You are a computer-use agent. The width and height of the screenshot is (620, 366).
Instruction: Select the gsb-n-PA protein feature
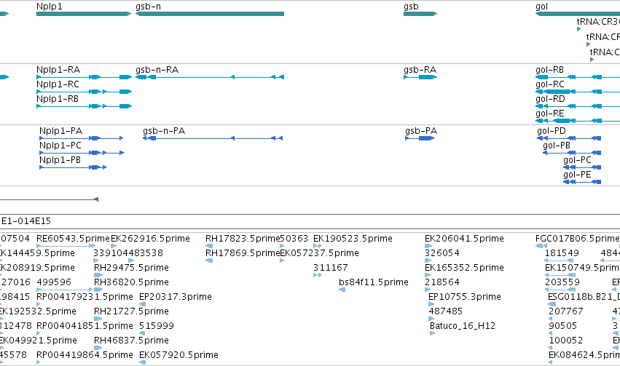click(213, 138)
